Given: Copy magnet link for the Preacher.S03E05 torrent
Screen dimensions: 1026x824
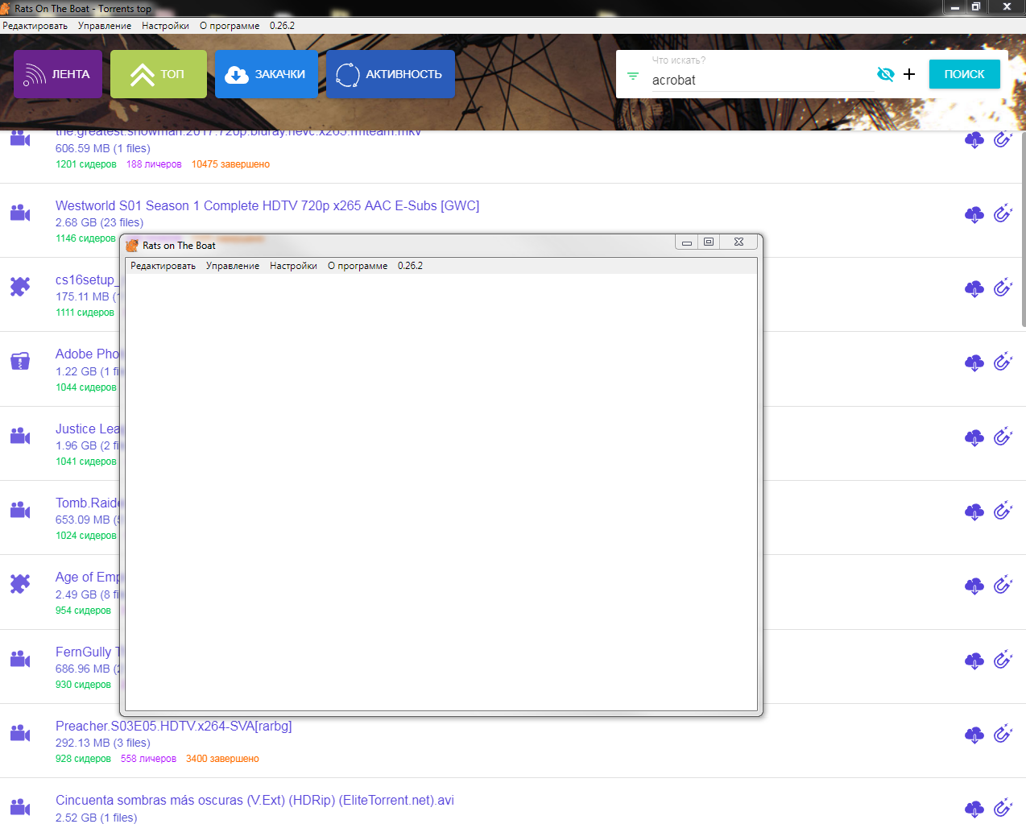Looking at the screenshot, I should 1002,734.
